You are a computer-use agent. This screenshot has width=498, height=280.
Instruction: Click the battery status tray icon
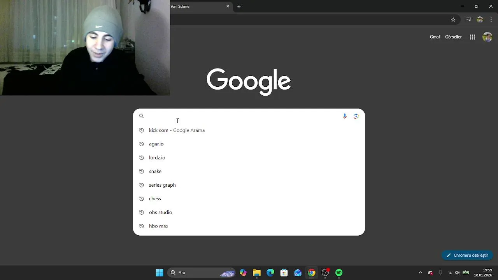tap(466, 273)
